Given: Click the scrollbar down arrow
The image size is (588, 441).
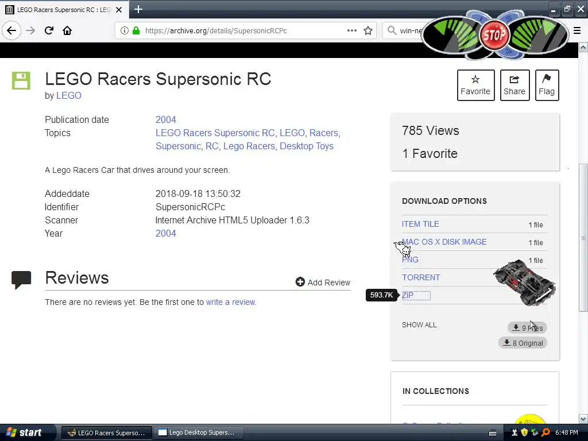Looking at the screenshot, I should (583, 419).
